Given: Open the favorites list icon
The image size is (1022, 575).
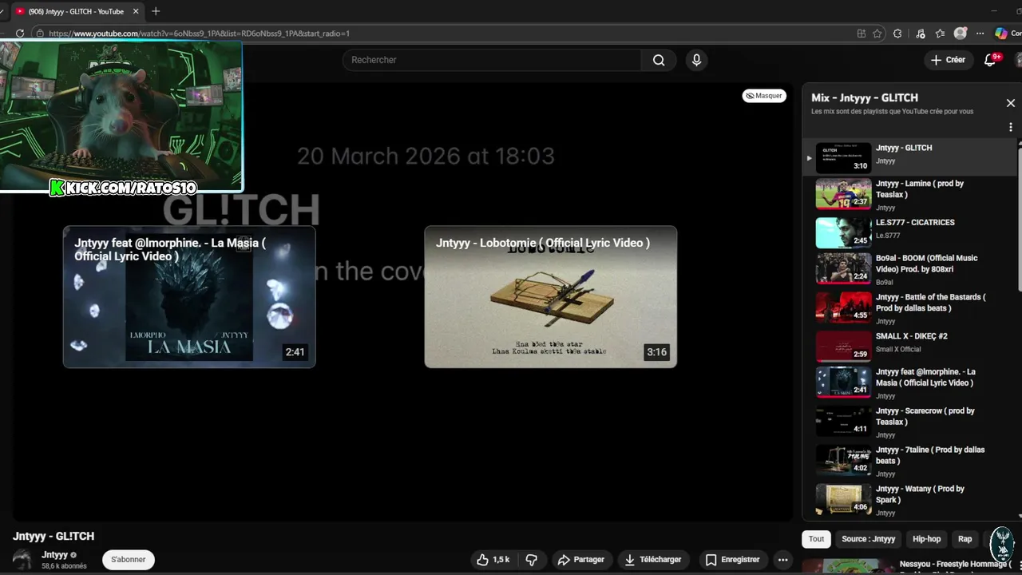Looking at the screenshot, I should [x=940, y=34].
